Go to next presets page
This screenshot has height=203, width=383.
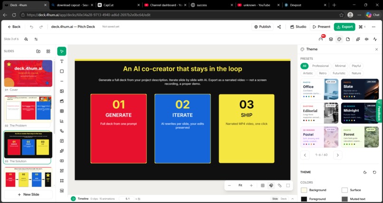[x=337, y=155]
